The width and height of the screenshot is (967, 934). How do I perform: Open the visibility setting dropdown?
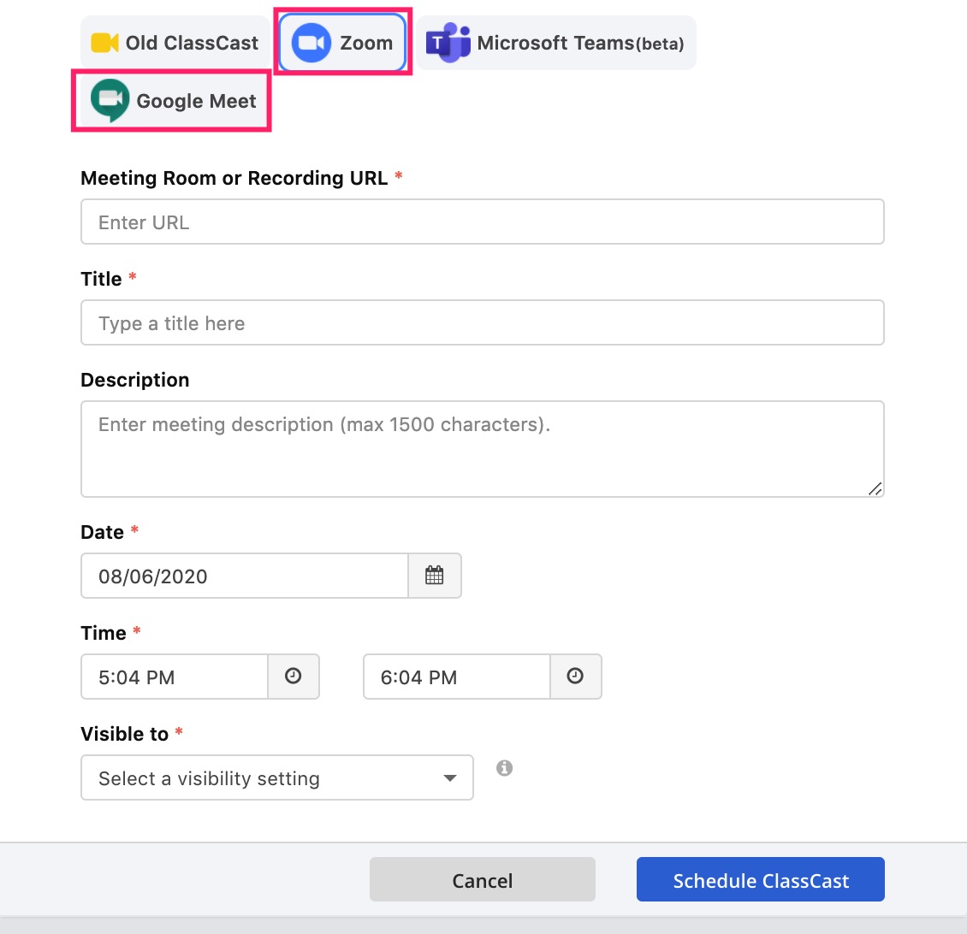pyautogui.click(x=277, y=778)
